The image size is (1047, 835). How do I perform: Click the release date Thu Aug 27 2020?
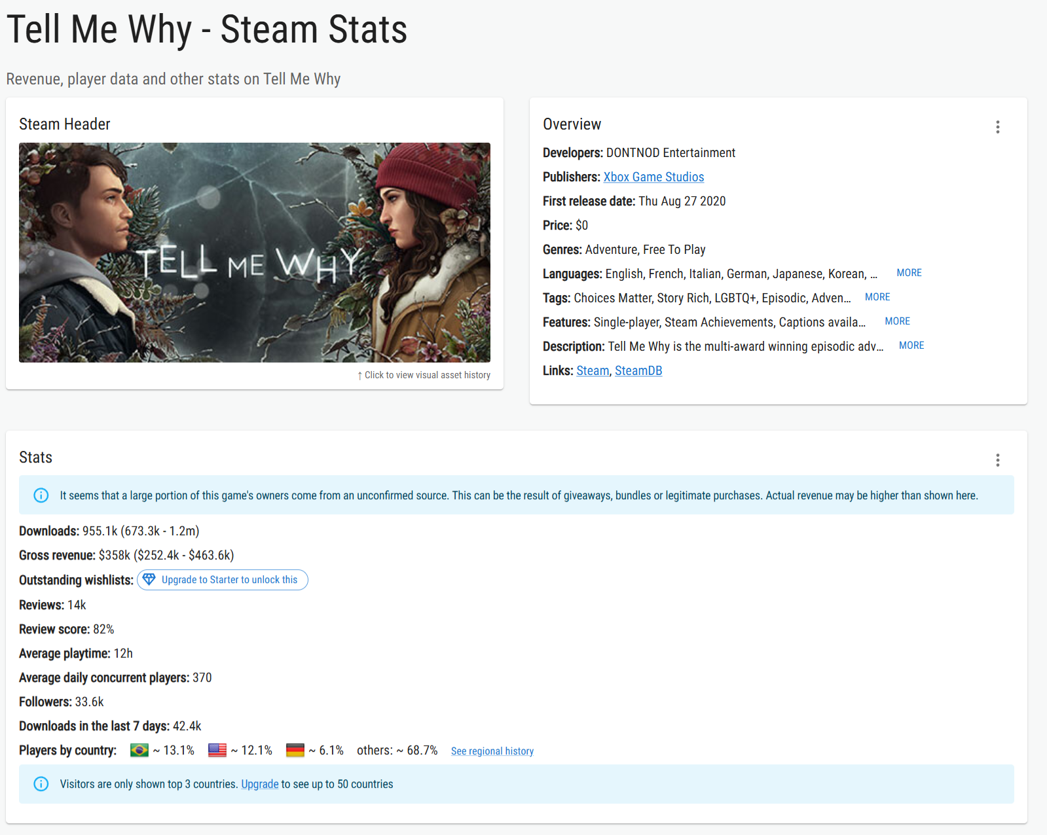click(x=682, y=202)
